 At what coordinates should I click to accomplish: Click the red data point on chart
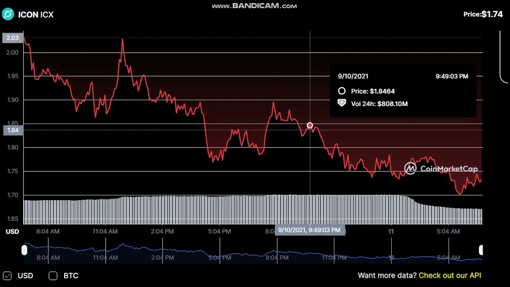(310, 126)
